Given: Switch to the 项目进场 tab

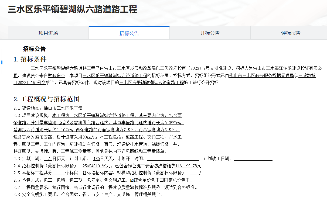Looking at the screenshot, I should click(48, 33).
